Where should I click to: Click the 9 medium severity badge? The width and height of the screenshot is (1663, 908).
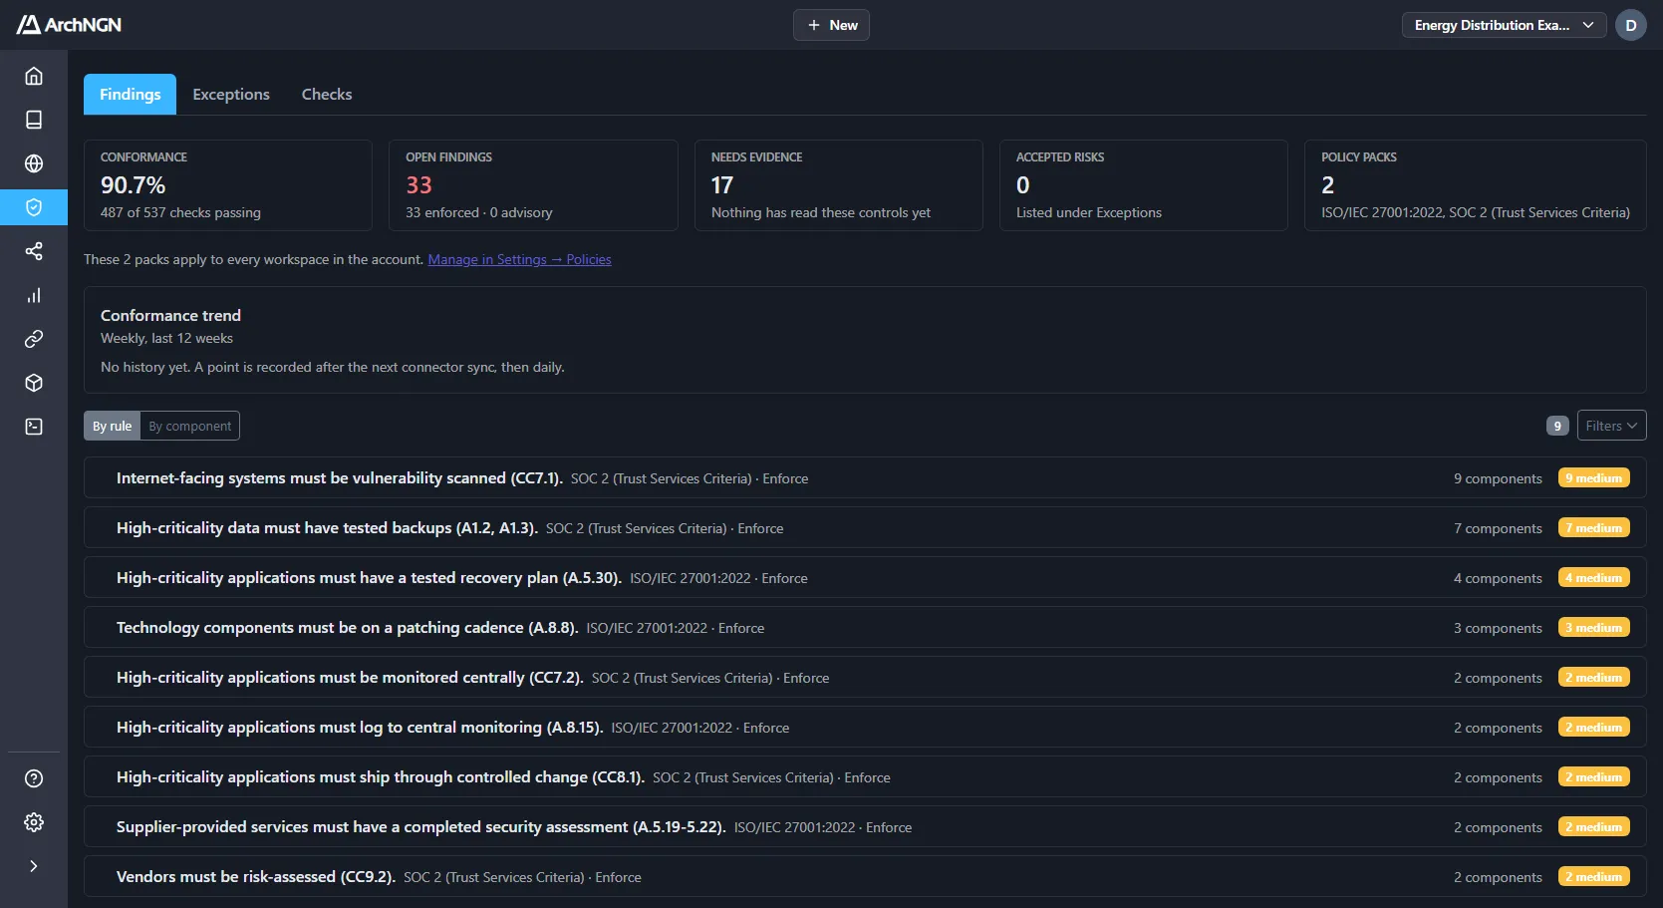pos(1593,478)
